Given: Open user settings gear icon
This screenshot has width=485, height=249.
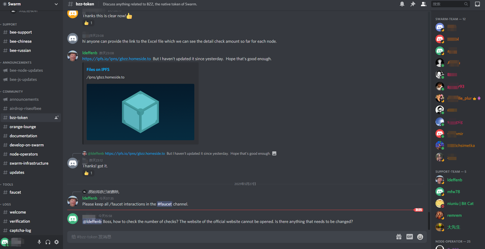Looking at the screenshot, I should point(56,242).
